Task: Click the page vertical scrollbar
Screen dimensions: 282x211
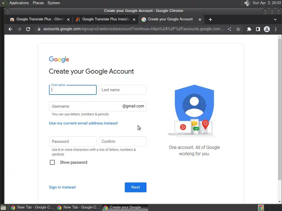Action: pyautogui.click(x=280, y=109)
